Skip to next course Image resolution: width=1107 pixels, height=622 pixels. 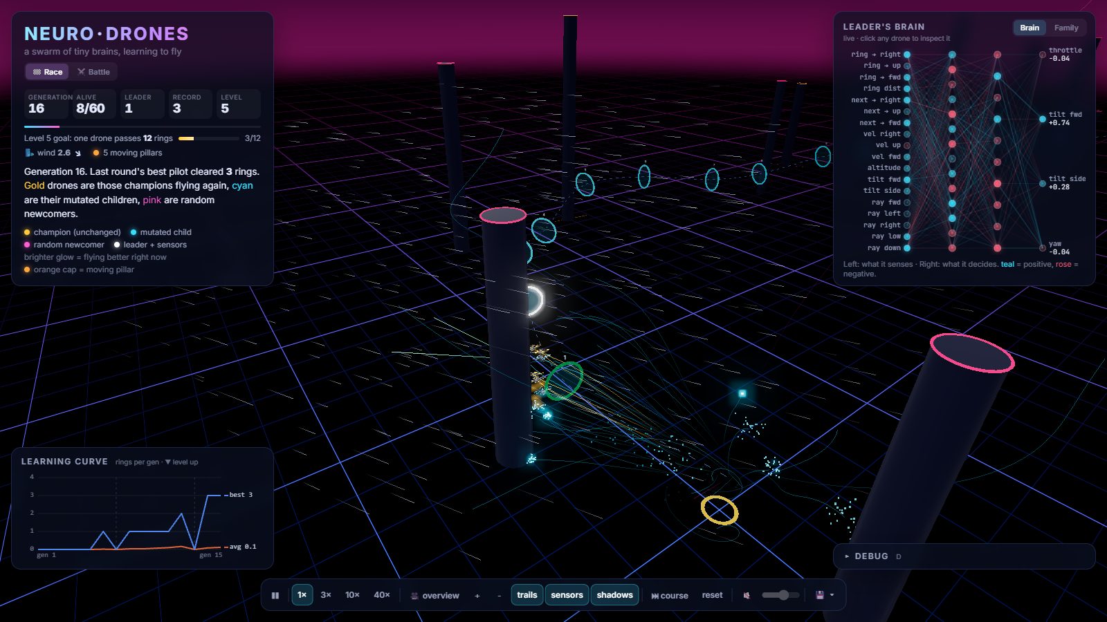669,595
